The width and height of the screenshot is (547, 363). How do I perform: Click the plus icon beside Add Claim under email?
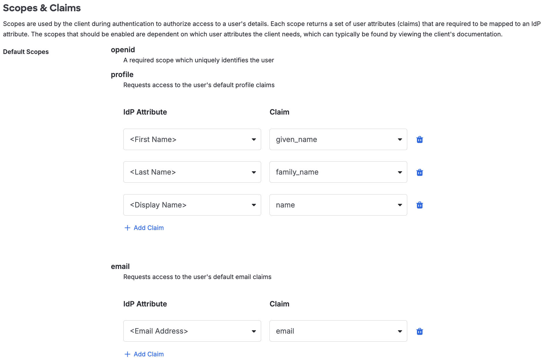(127, 354)
